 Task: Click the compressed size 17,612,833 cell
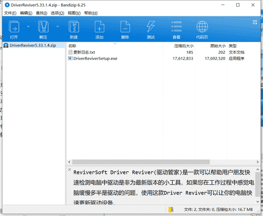click(x=183, y=58)
